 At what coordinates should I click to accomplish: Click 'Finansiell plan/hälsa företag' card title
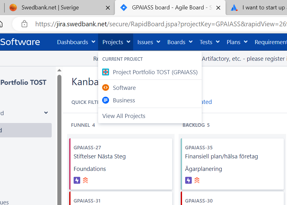(x=222, y=156)
